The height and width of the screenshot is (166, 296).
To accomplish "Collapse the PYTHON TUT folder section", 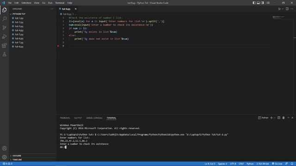I will pyautogui.click(x=18, y=14).
